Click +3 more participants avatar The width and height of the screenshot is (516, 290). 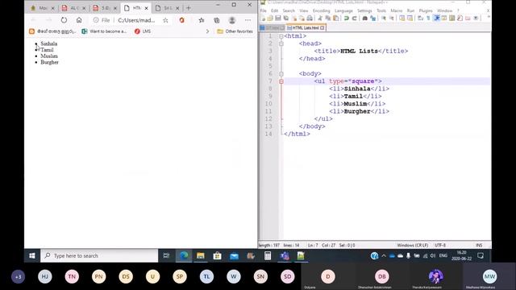tap(18, 276)
